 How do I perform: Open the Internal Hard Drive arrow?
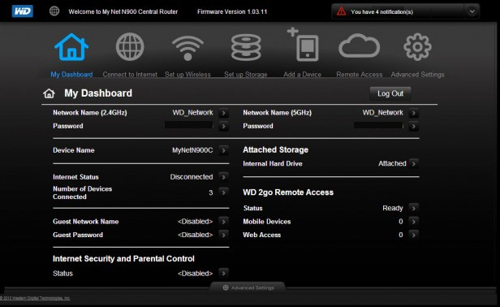[x=414, y=164]
